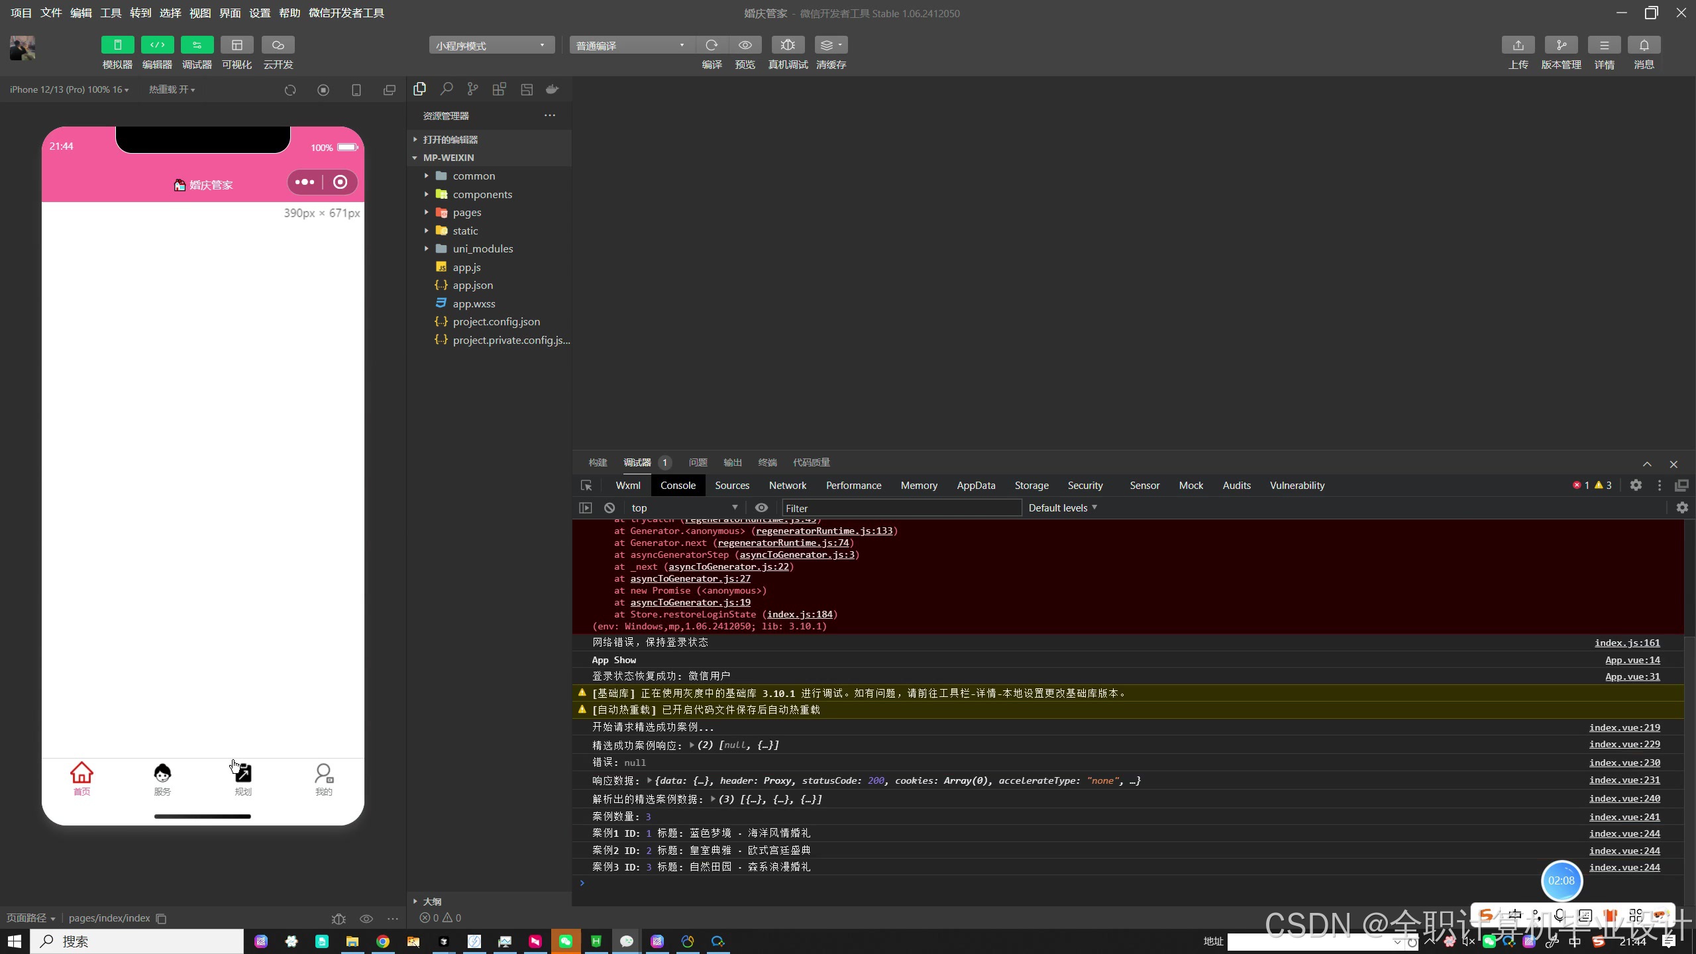The height and width of the screenshot is (954, 1696).
Task: Toggle the editor (编辑器) panel
Action: point(157,45)
